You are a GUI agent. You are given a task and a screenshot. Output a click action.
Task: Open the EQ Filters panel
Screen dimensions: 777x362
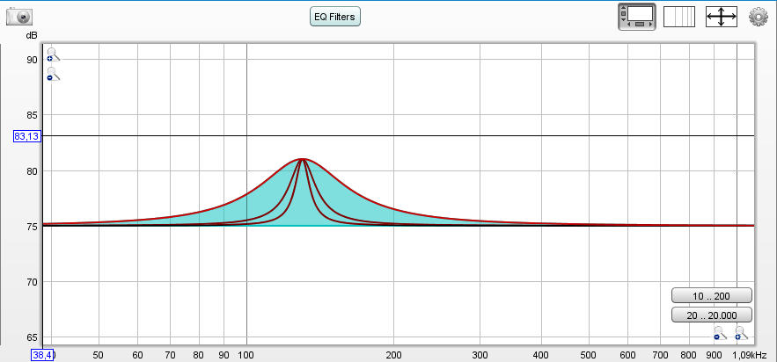pos(335,16)
